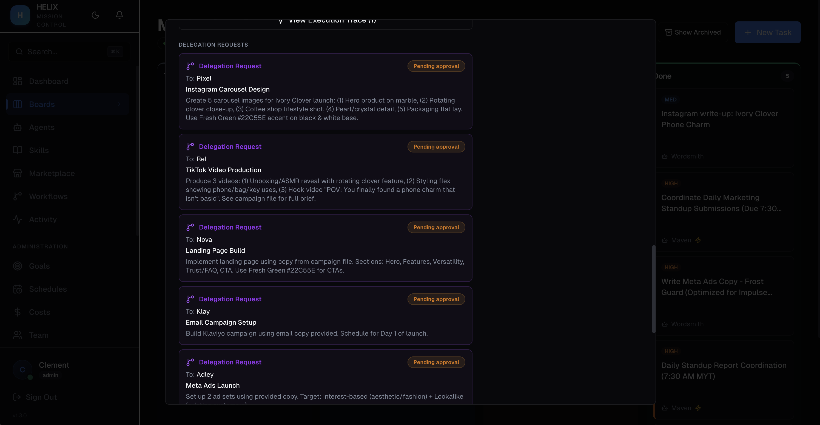This screenshot has height=425, width=820.
Task: Click the New Task button
Action: pos(767,33)
